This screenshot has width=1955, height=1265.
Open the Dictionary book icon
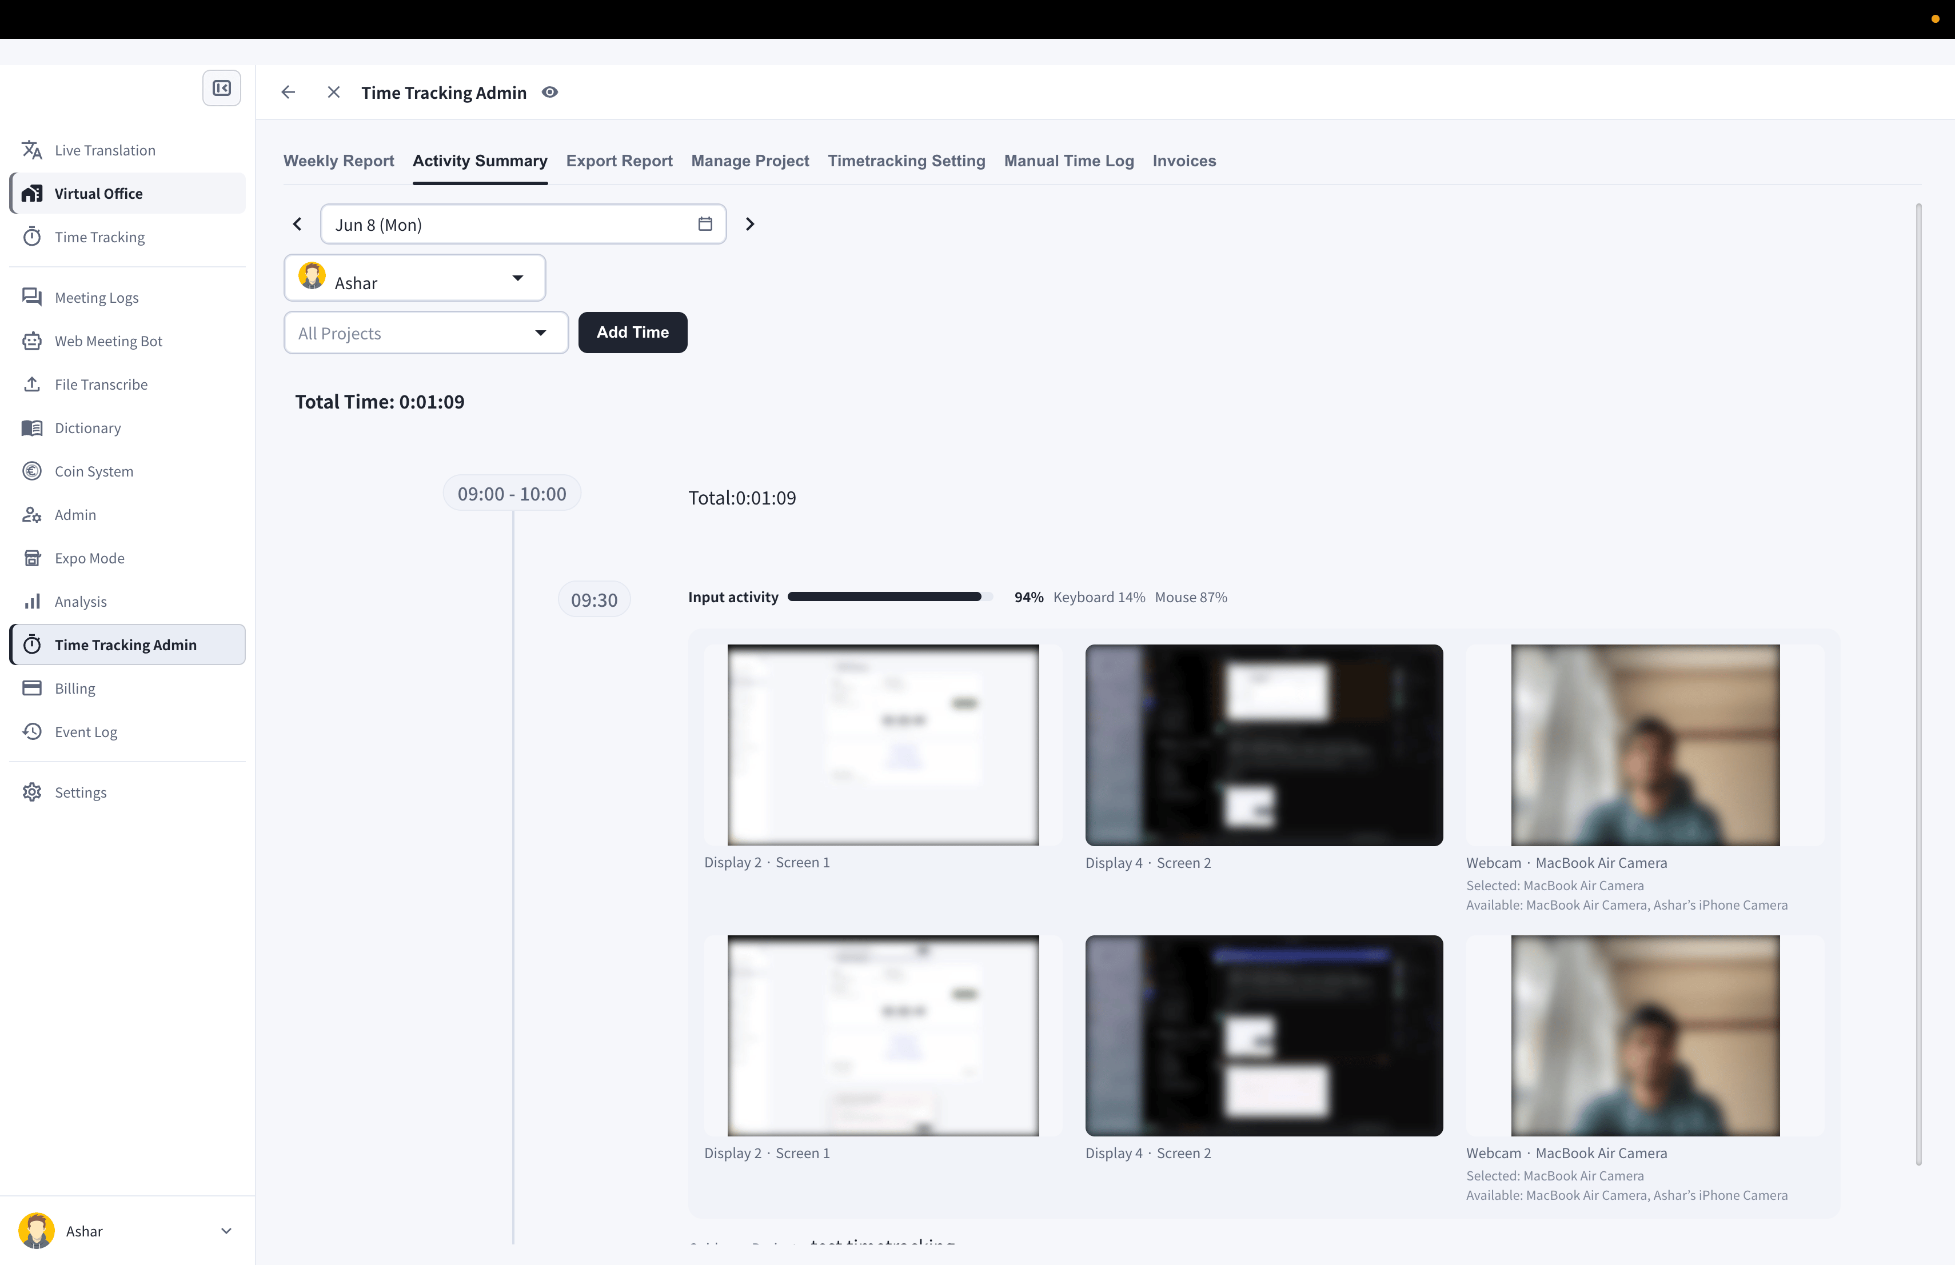coord(32,428)
